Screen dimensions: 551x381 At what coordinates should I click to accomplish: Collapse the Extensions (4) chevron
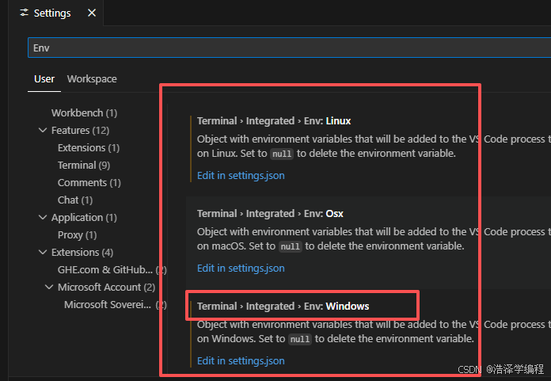(x=43, y=253)
